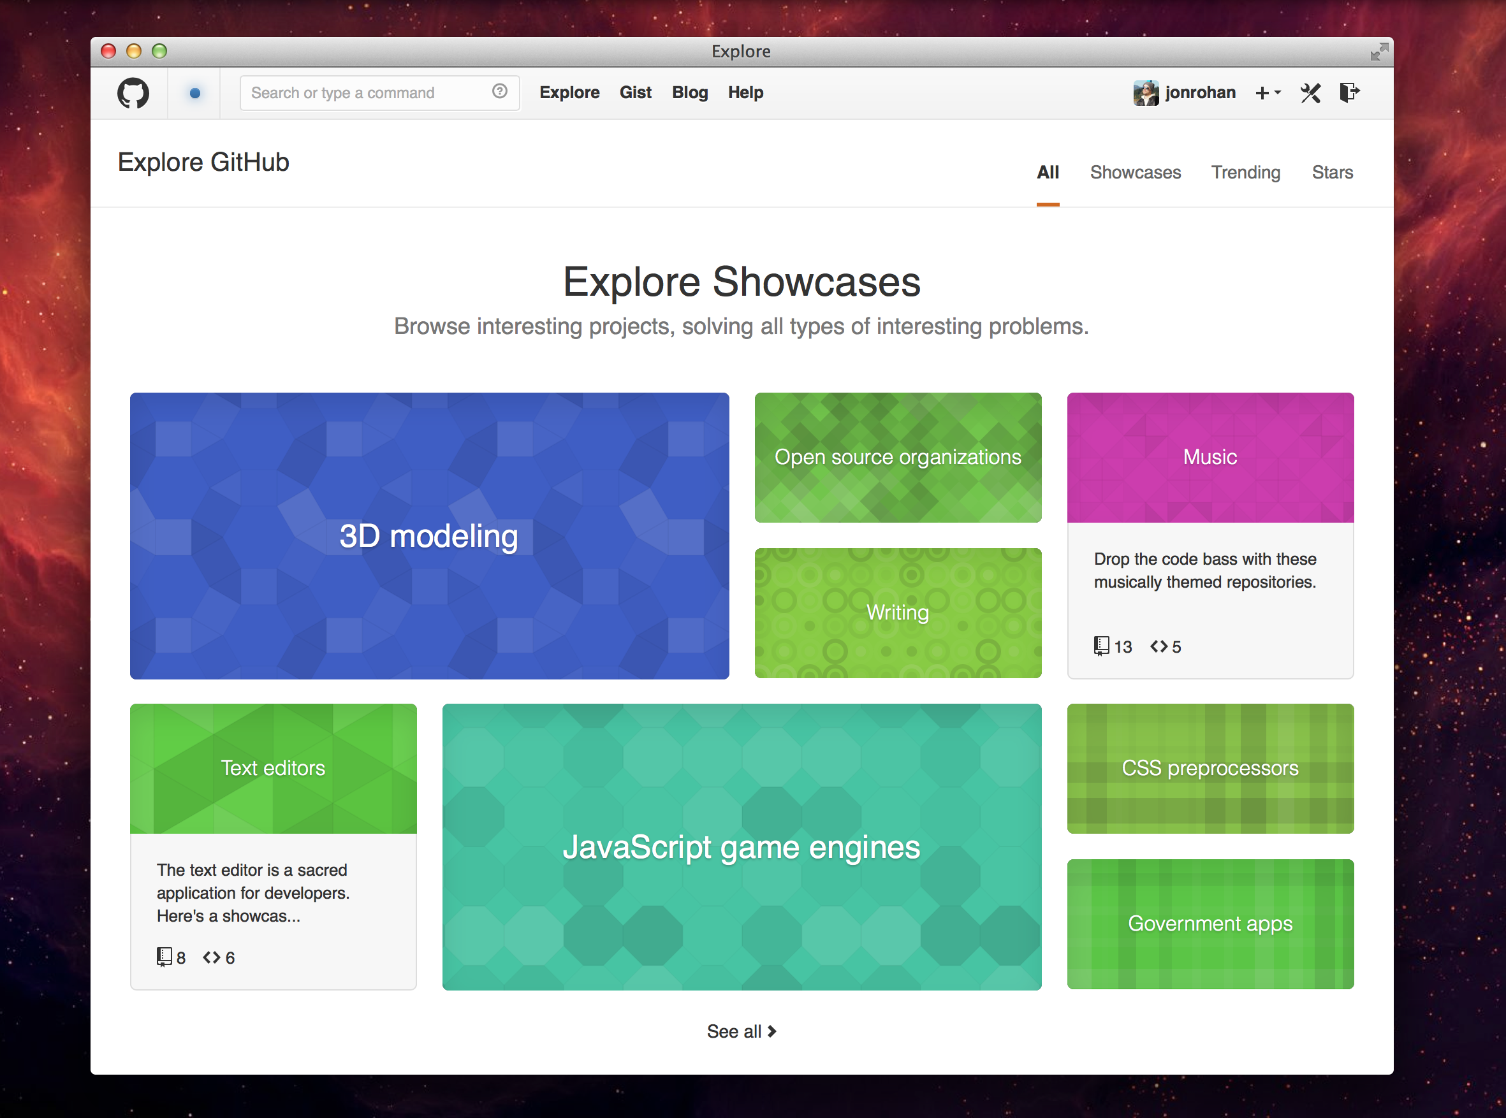The height and width of the screenshot is (1118, 1506).
Task: Click the search help question-mark icon
Action: (499, 91)
